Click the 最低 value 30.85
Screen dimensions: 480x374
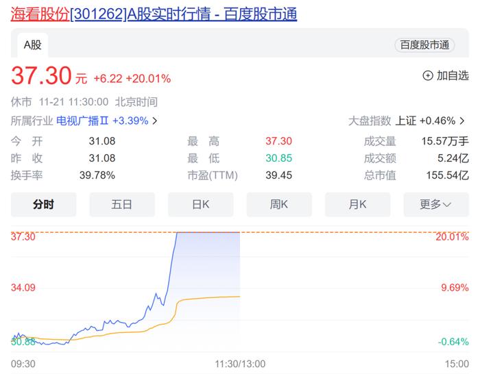click(x=278, y=158)
